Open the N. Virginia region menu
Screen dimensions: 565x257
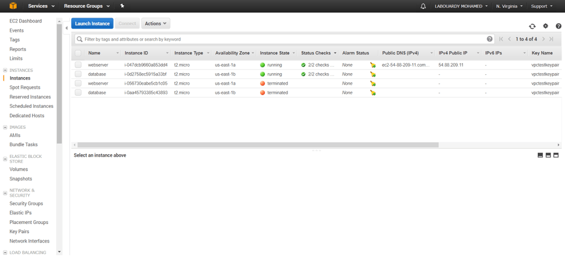coord(509,6)
